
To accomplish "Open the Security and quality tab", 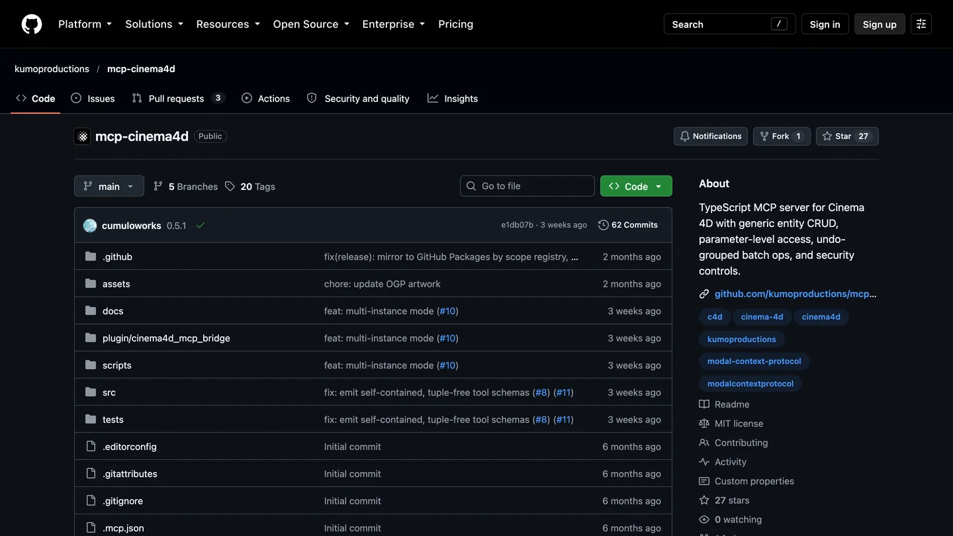I will (358, 99).
